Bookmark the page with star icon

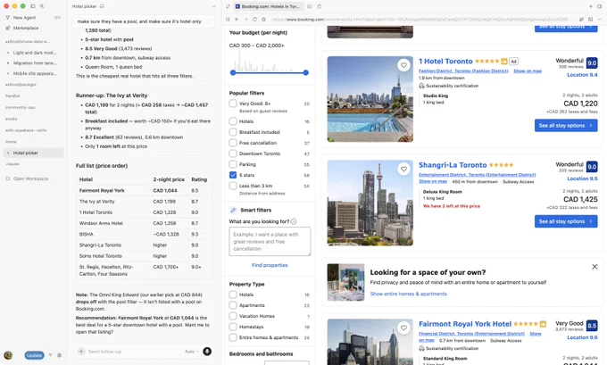[263, 19]
